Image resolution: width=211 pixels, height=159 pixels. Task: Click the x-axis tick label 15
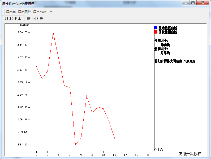pyautogui.click(x=114, y=154)
